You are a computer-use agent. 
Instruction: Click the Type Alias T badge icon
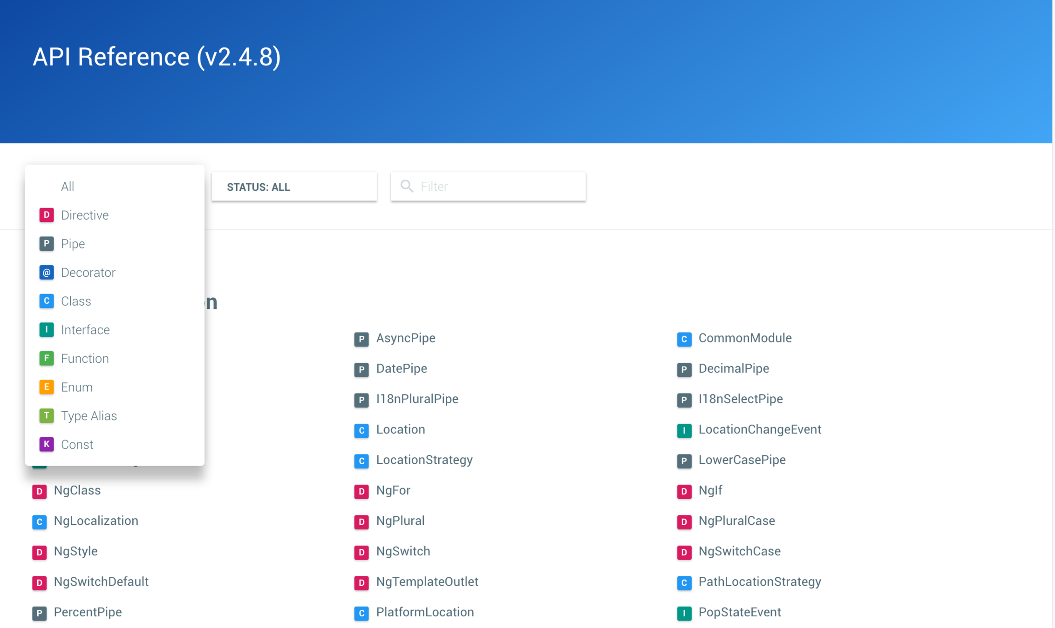(46, 416)
